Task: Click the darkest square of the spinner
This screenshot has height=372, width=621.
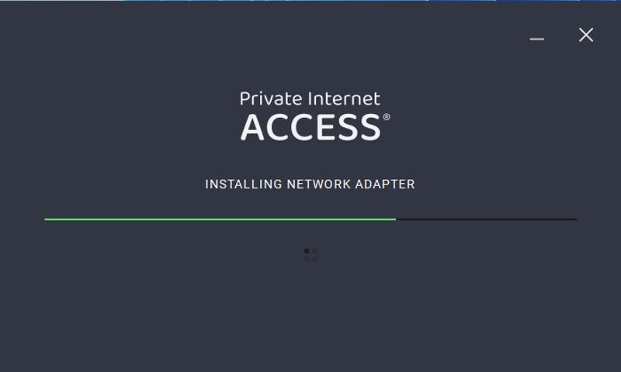Action: pyautogui.click(x=307, y=250)
